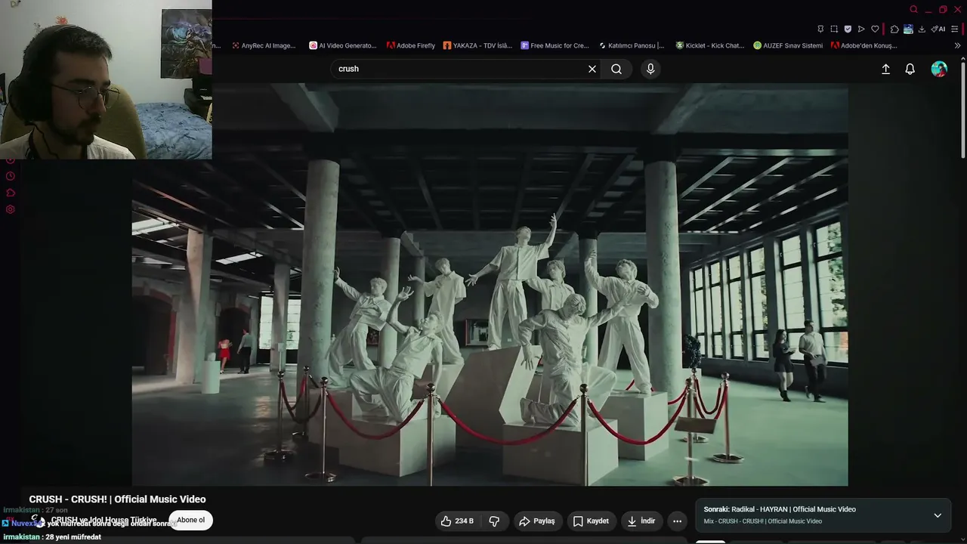Screen dimensions: 967x544
Task: Show more bookmarks with the double chevron
Action: tap(958, 45)
